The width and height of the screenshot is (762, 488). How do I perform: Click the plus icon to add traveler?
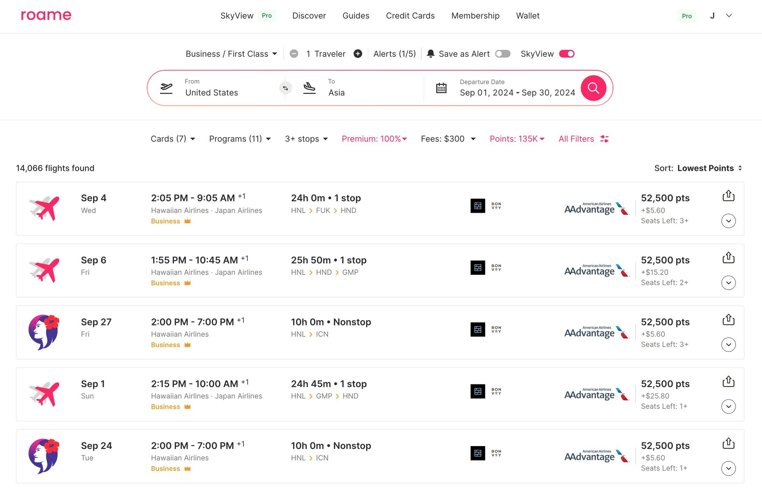(x=358, y=54)
